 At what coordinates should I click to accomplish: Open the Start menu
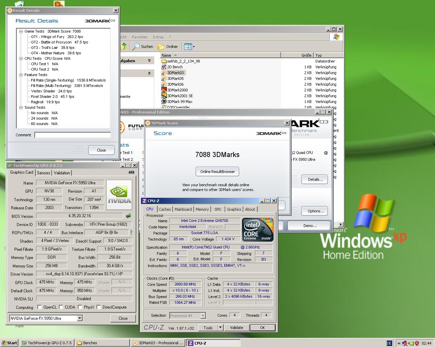[9, 343]
